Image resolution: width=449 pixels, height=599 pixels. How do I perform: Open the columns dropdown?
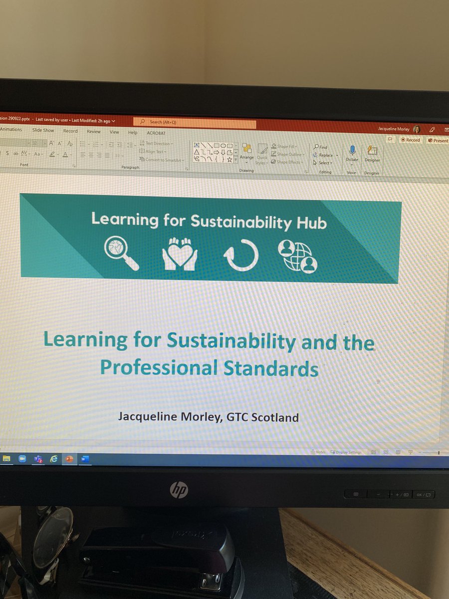[x=120, y=156]
